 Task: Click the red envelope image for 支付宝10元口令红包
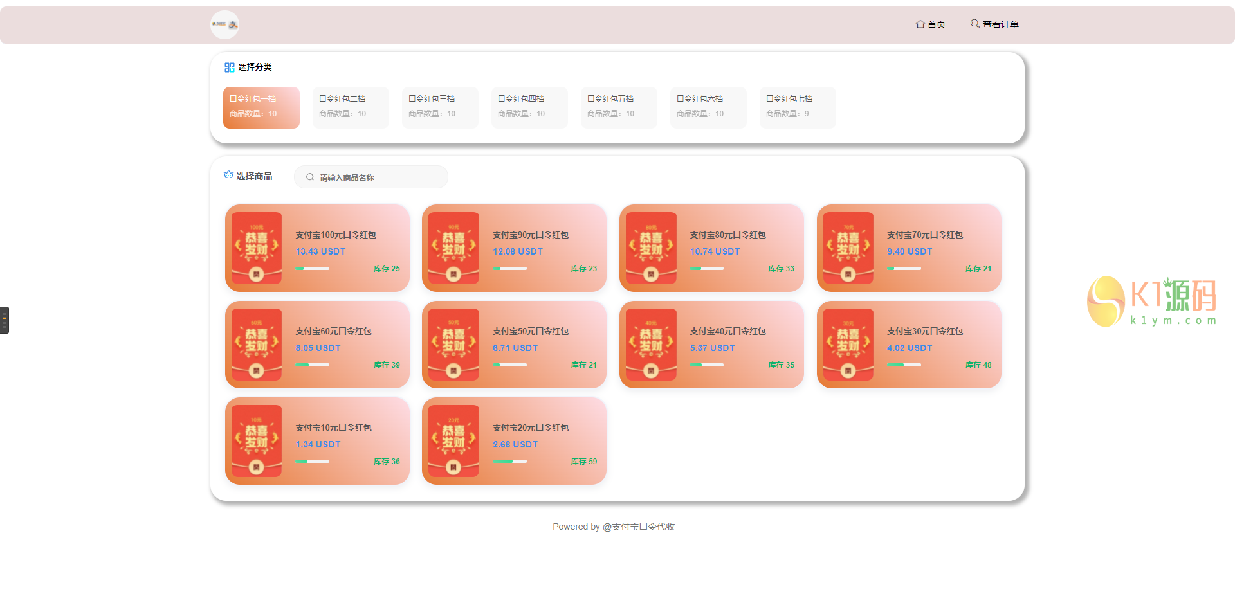click(257, 441)
